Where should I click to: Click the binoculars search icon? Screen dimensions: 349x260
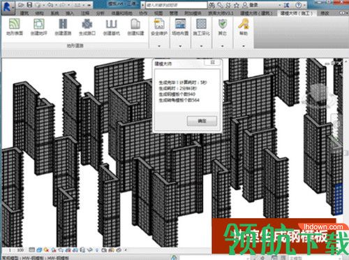pyautogui.click(x=211, y=5)
